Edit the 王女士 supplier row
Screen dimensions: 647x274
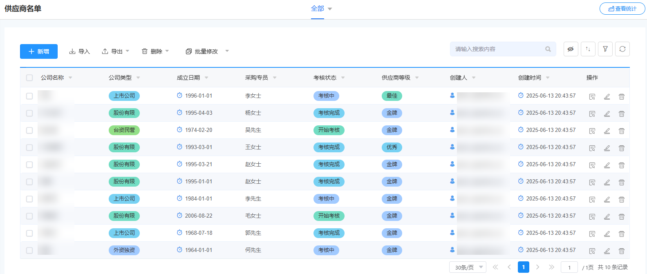click(x=607, y=148)
